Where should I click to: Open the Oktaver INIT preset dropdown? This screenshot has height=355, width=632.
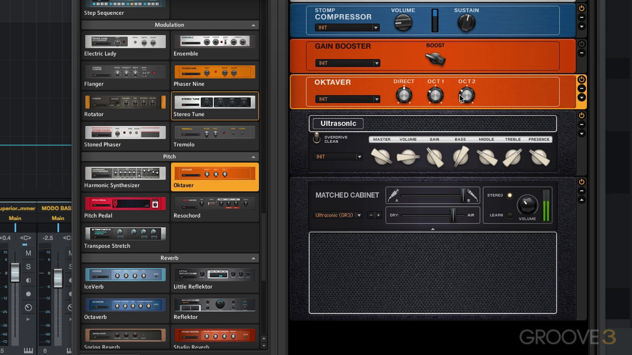[x=348, y=99]
